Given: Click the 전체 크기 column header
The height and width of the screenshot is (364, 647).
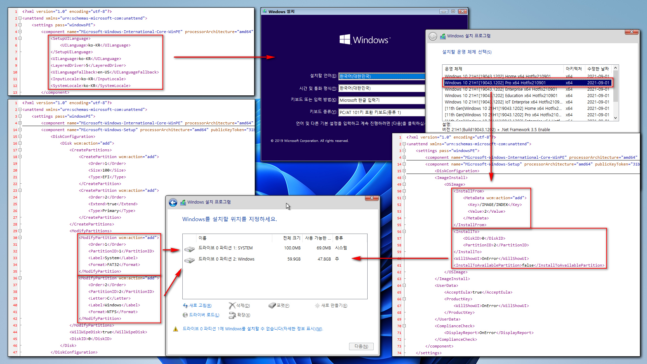Looking at the screenshot, I should (x=287, y=238).
